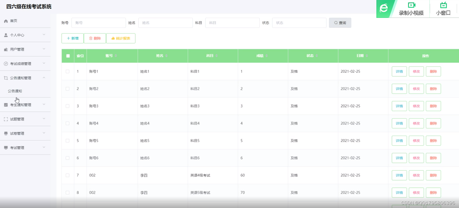Screen dimensions: 459x208
Task: Check the row 4 账号4 checkbox
Action: [68, 123]
